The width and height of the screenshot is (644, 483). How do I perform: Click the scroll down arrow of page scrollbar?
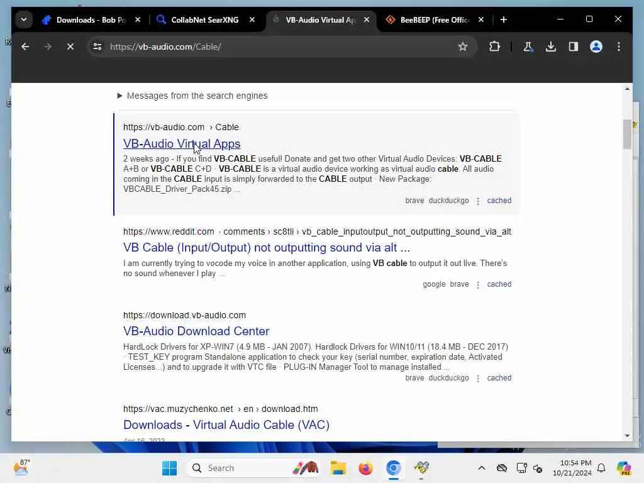tap(627, 436)
